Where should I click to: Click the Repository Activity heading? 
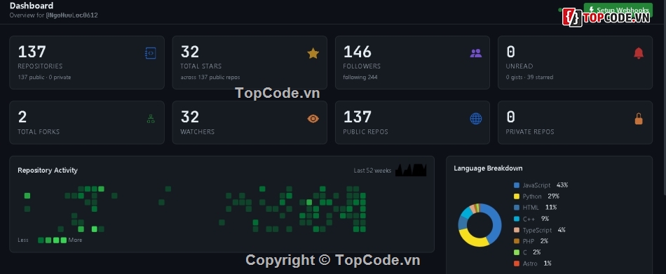[x=48, y=171]
